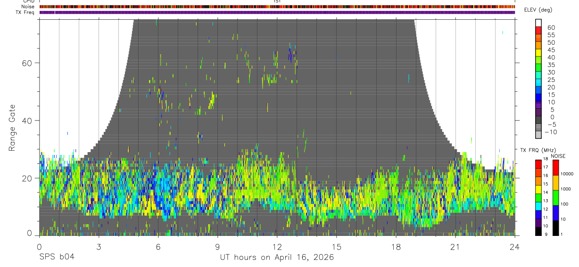
Task: Click the purple TX Freq strip above the plot
Action: tap(277, 12)
